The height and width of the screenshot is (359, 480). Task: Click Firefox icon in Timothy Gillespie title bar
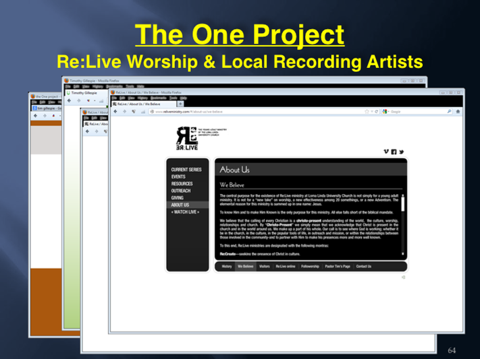[x=66, y=81]
